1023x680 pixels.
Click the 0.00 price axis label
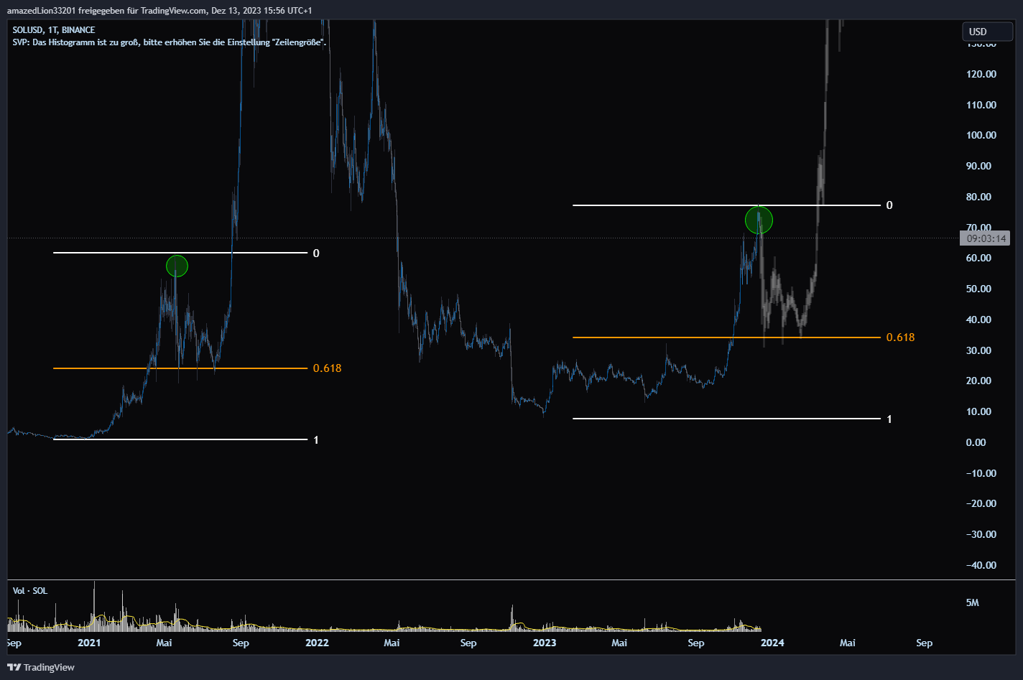point(976,442)
